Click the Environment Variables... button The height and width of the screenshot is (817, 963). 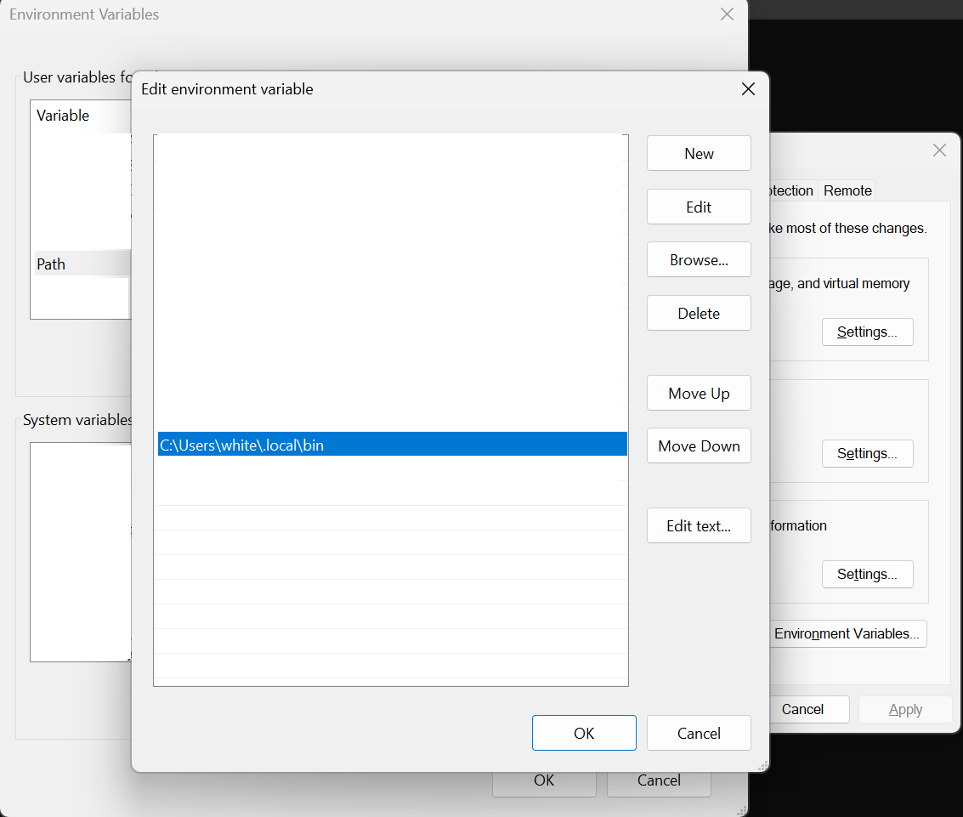click(x=847, y=633)
